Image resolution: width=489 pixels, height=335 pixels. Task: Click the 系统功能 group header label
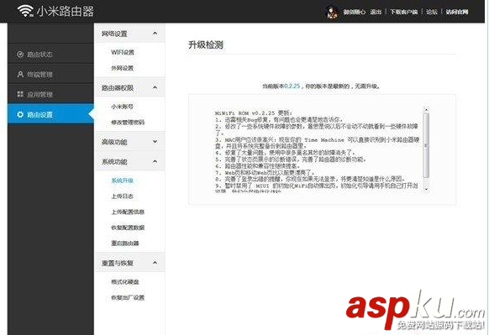coord(114,162)
